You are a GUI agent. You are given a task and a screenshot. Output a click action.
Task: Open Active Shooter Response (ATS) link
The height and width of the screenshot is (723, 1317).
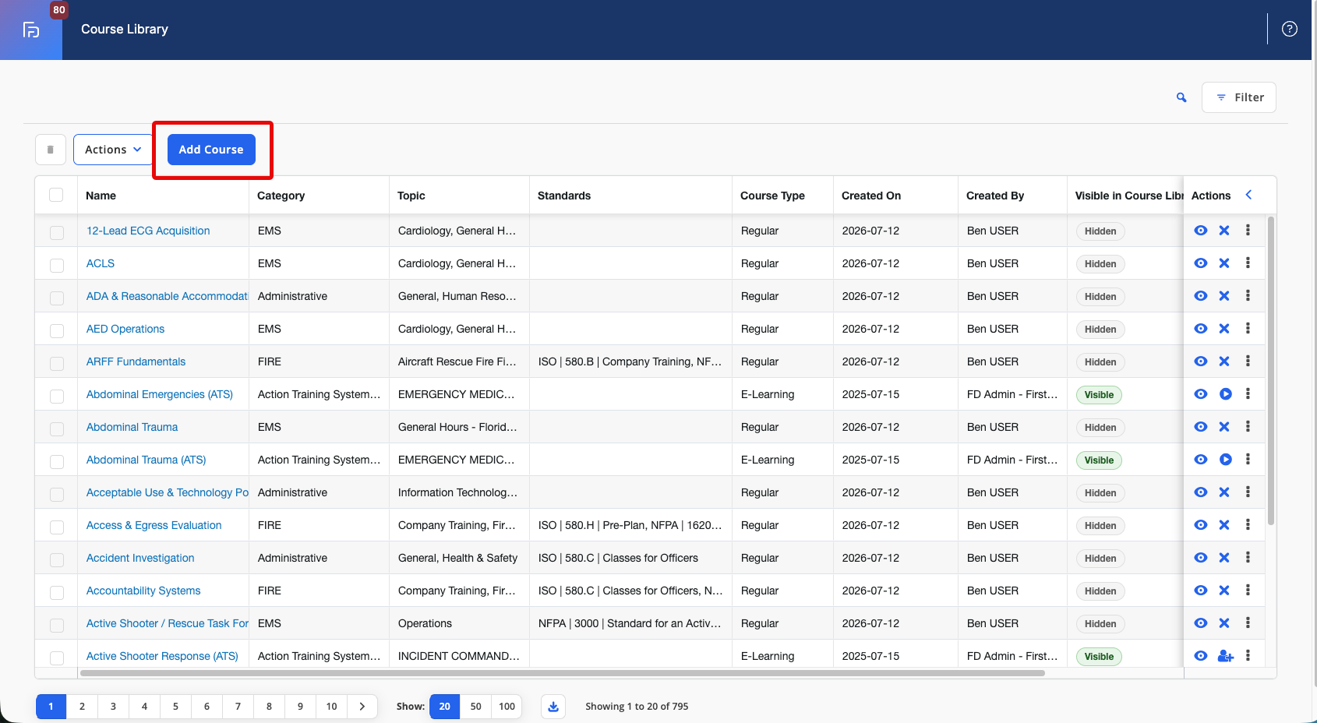click(x=162, y=656)
